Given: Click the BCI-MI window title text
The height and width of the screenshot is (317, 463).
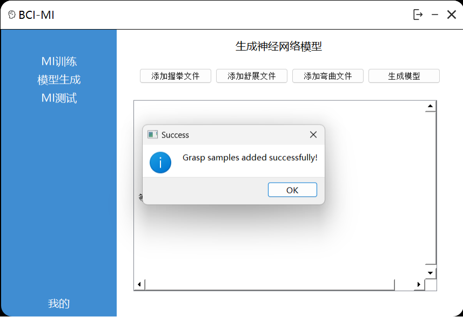Looking at the screenshot, I should tap(36, 15).
